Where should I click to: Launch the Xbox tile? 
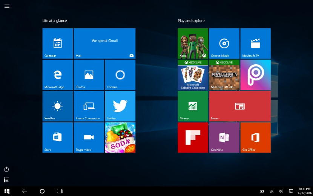193,43
